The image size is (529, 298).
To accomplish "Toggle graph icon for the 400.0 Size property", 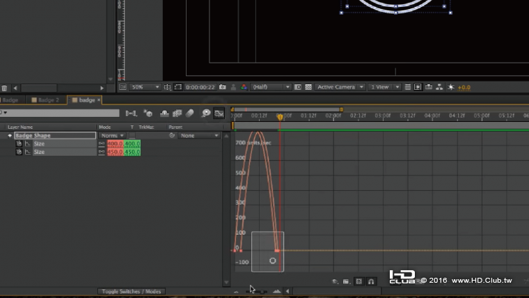I will pos(28,143).
